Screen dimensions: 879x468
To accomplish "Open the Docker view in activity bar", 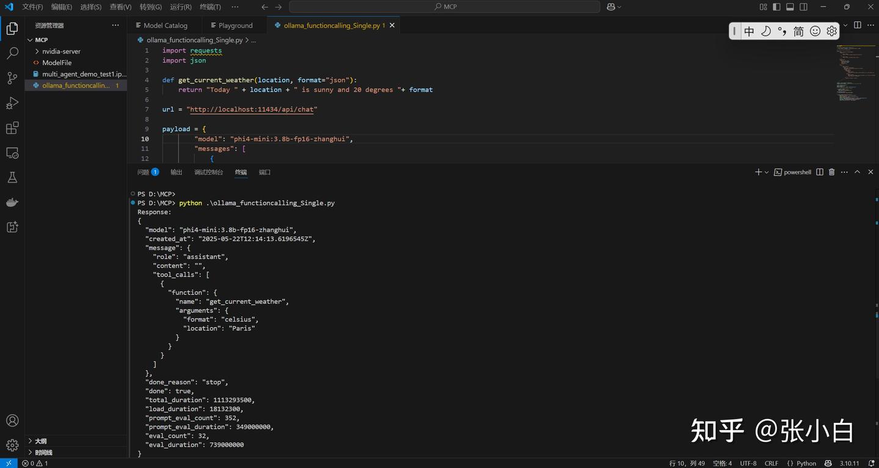I will (12, 202).
